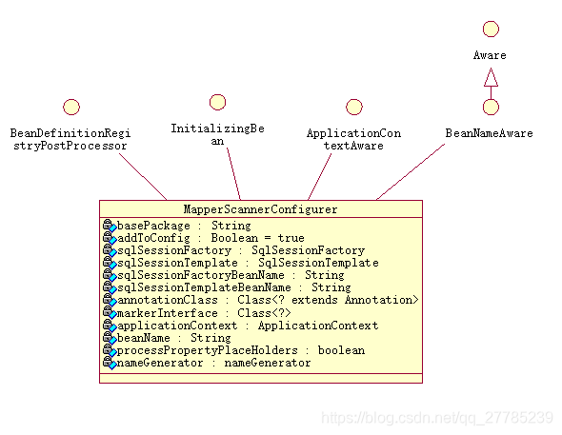This screenshot has width=562, height=435.
Task: Select attribute 'sqlSessionFactoryBeanName : String'
Action: (231, 275)
